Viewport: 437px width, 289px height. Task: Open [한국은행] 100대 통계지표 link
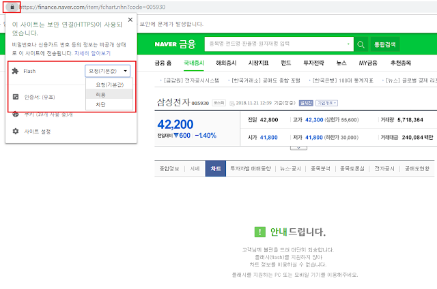343,80
